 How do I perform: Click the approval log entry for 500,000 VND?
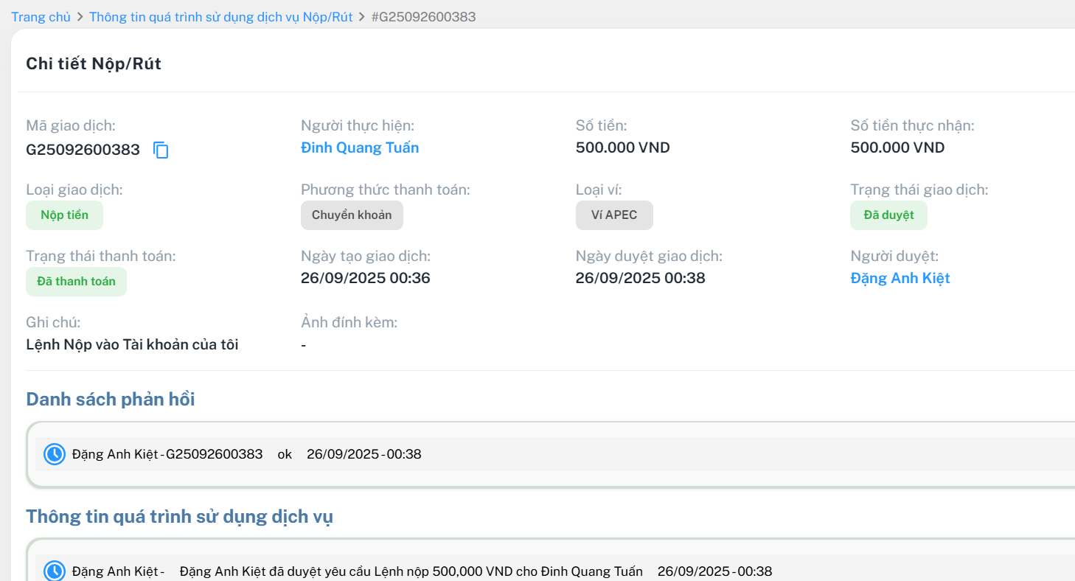411,571
